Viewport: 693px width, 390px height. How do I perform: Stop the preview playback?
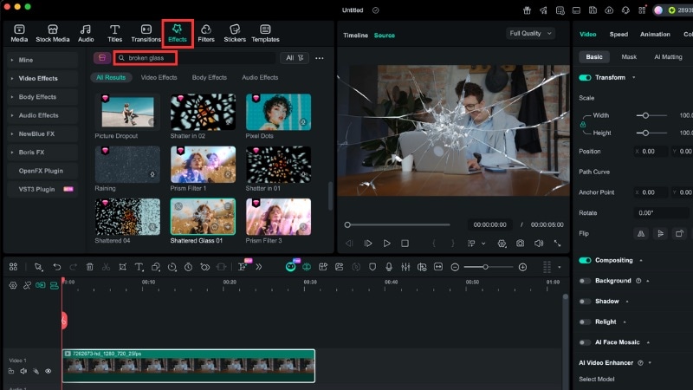click(405, 244)
